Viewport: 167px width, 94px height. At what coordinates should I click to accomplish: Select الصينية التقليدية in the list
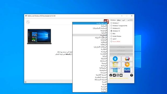coord(90,77)
